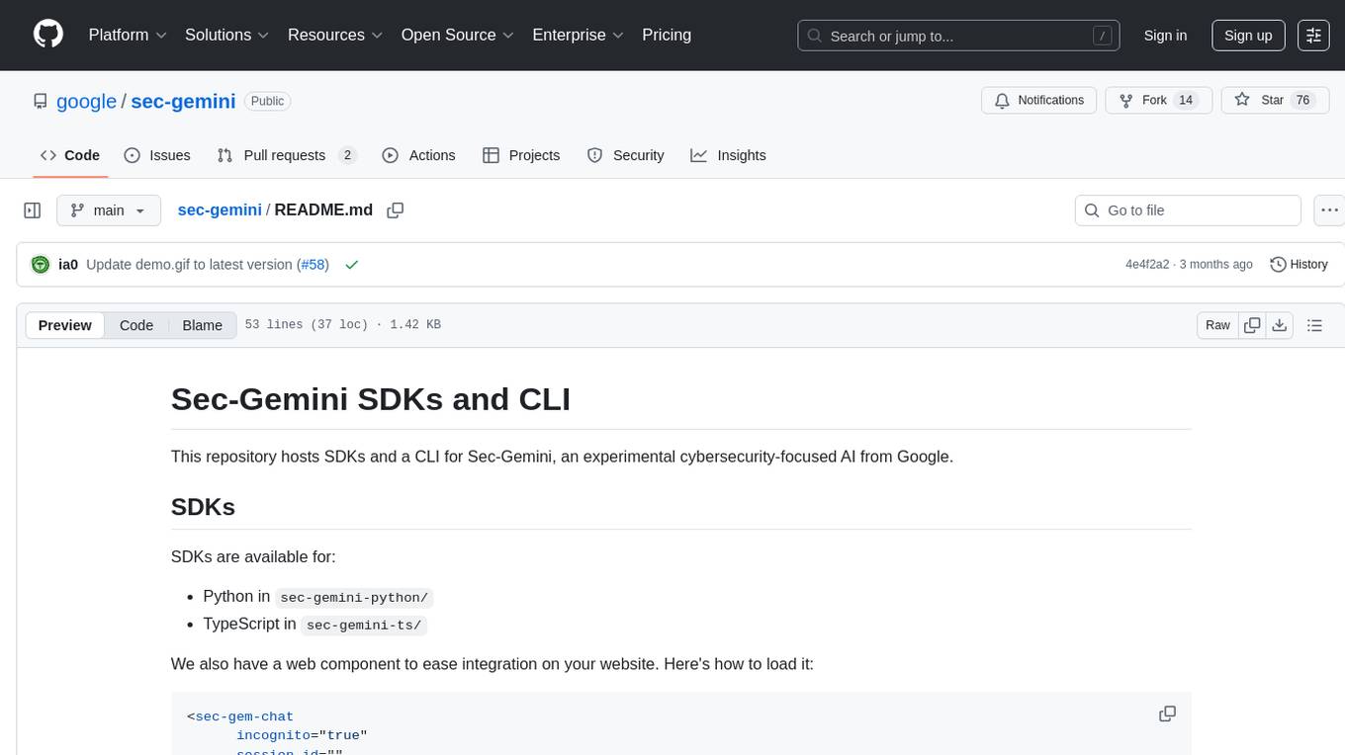Navigate to sec-gemini breadcrumb folder
The image size is (1345, 755).
220,210
